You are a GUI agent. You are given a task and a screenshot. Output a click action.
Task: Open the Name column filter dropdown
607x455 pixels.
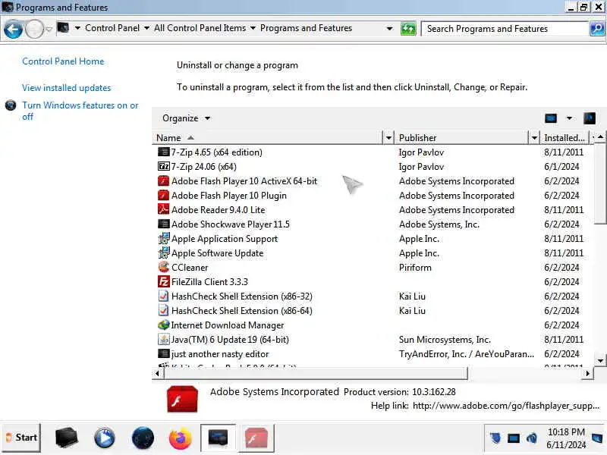[388, 137]
